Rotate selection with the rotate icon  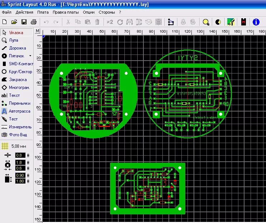click(x=120, y=22)
